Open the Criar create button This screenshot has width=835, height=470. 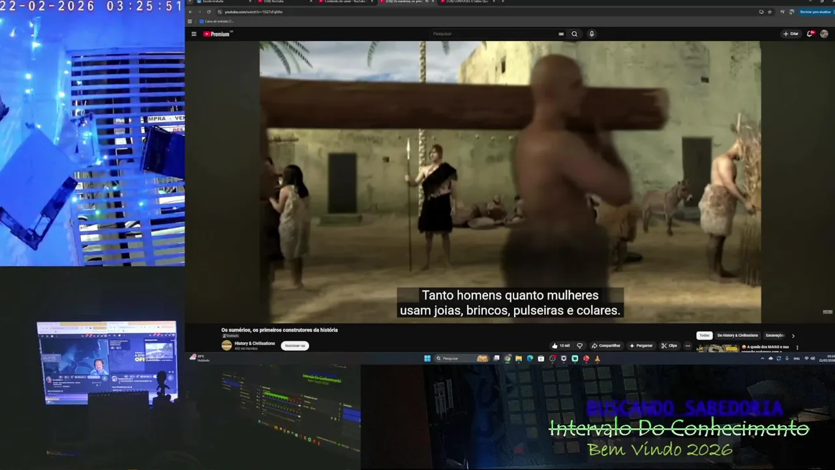pos(791,34)
